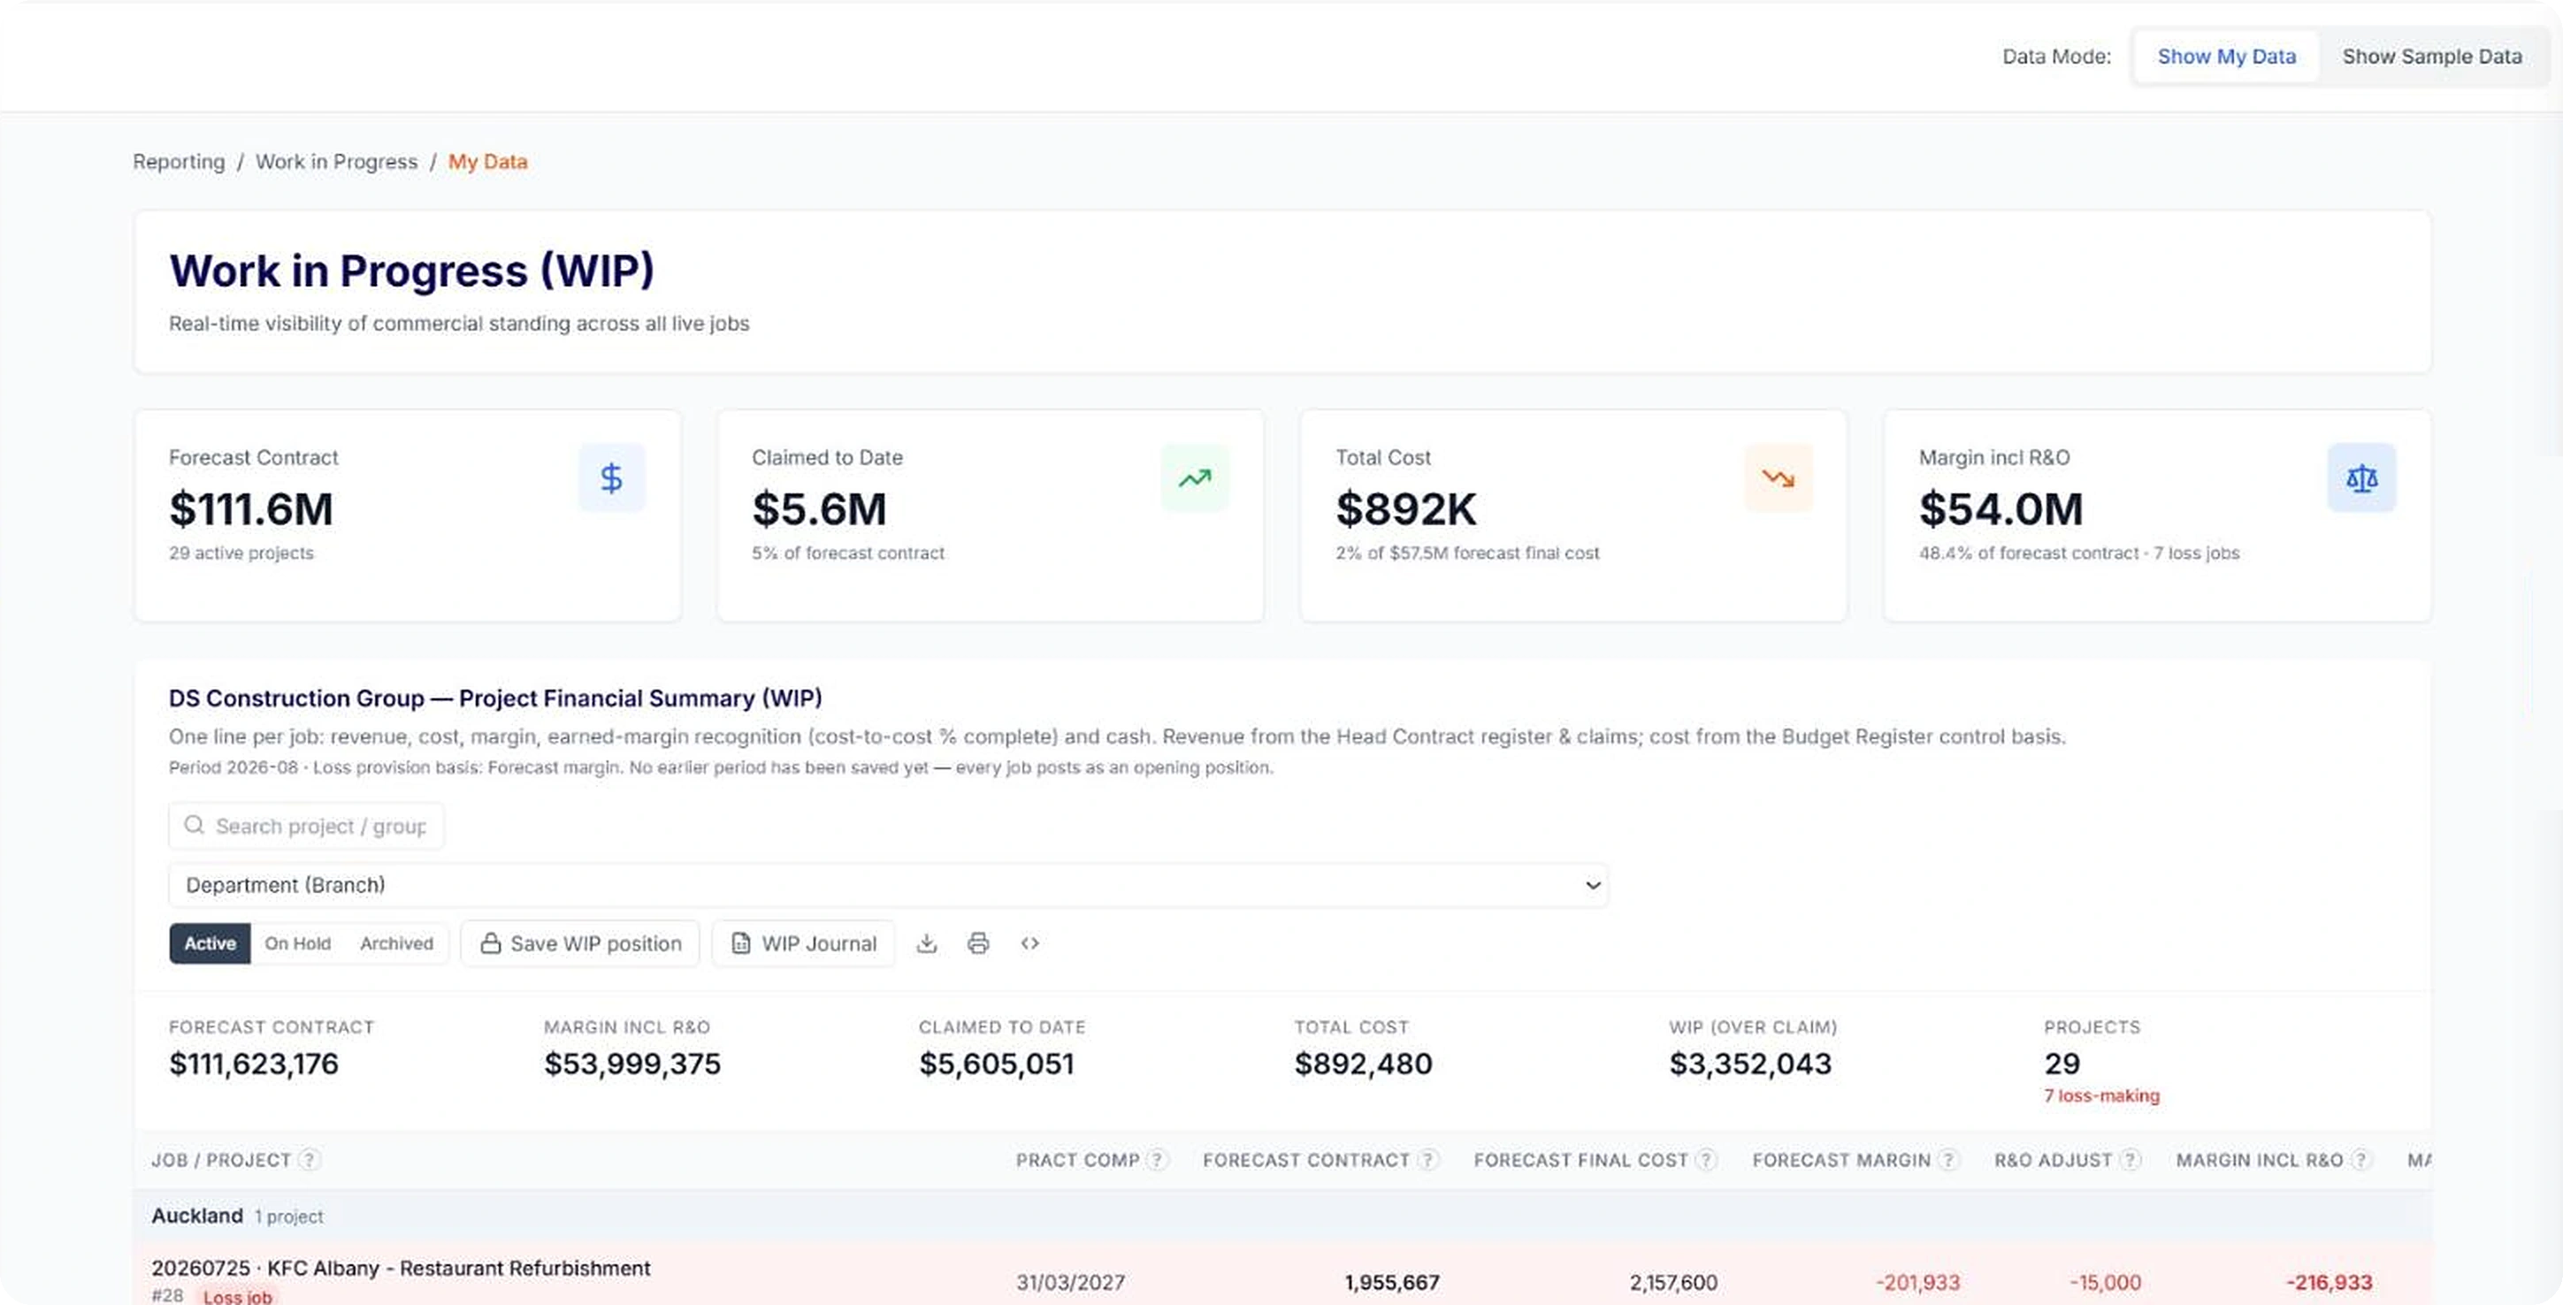Open the embed code icon

[x=1029, y=942]
